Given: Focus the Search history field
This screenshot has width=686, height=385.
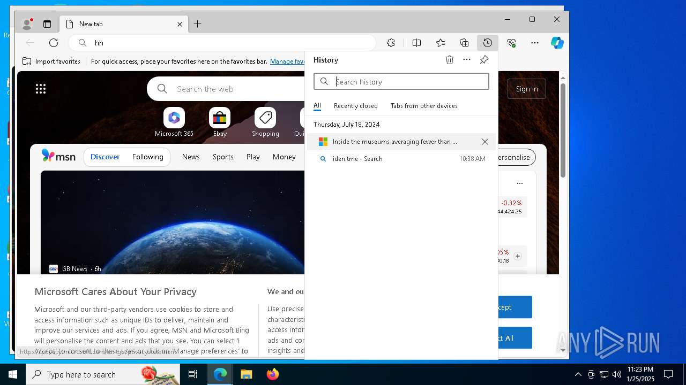Looking at the screenshot, I should (401, 81).
